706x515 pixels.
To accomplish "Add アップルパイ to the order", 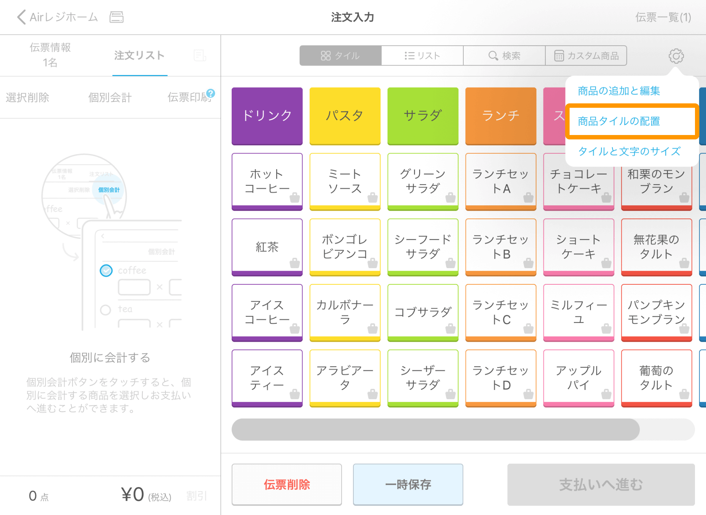I will [x=579, y=378].
